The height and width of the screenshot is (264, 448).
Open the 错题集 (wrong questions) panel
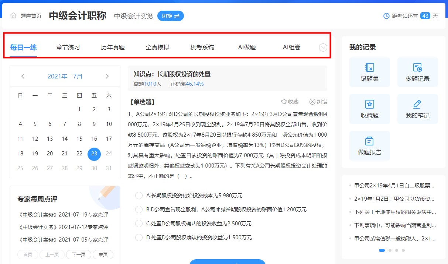[x=369, y=72]
